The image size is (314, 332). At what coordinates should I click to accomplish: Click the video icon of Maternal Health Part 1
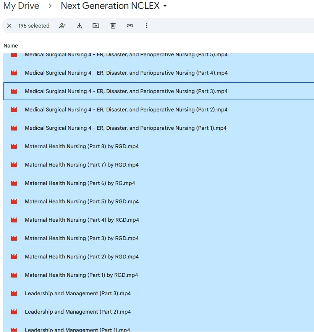coord(14,275)
